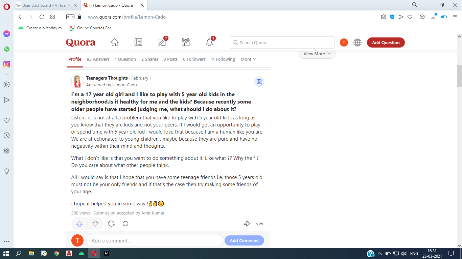Open the Following list icon in navbar
Image resolution: width=462 pixels, height=259 pixels.
[x=138, y=42]
